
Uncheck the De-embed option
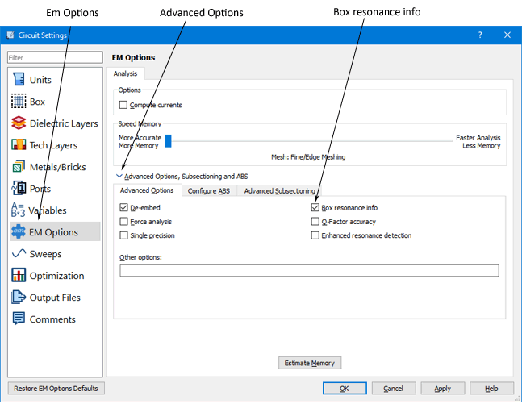coord(123,208)
